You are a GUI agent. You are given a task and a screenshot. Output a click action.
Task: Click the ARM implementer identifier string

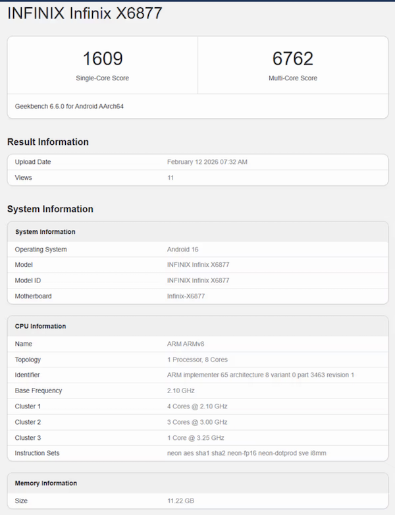(261, 375)
